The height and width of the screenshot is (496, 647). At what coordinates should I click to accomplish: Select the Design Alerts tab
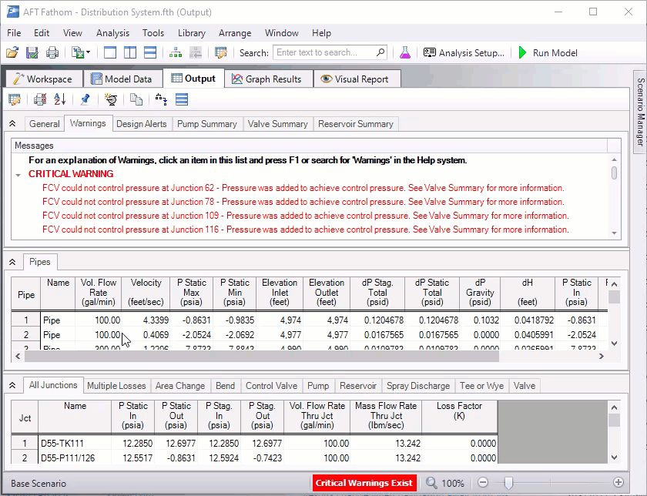pyautogui.click(x=142, y=124)
